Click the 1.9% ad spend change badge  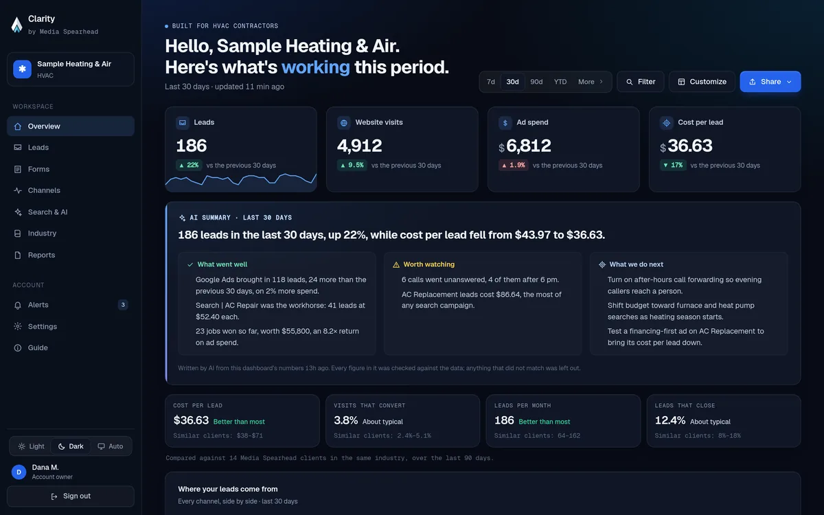pos(513,165)
